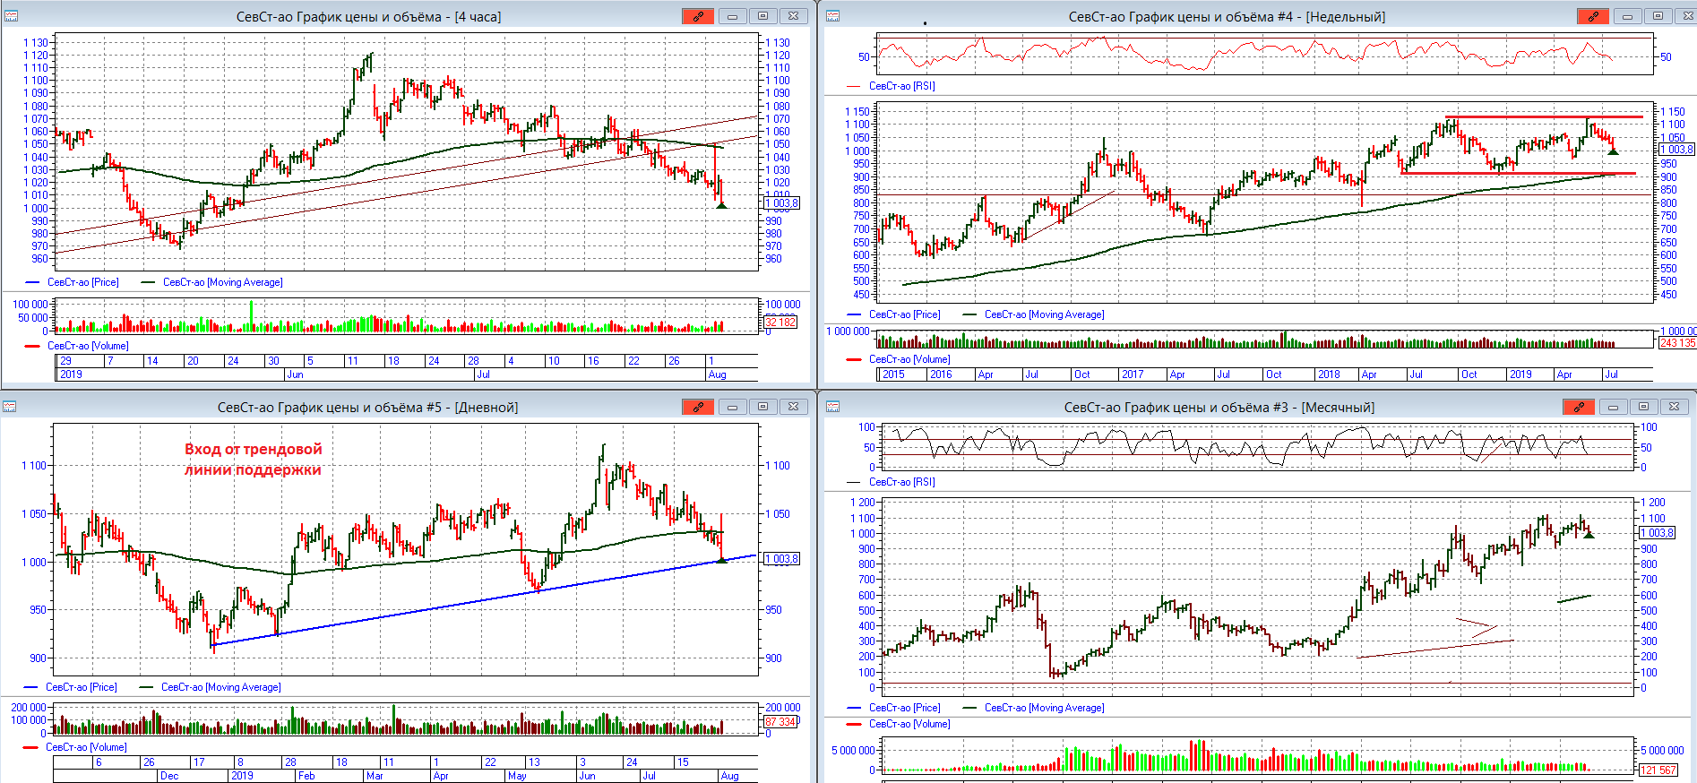Close the Месячный chart window
Viewport: 1697px width, 783px height.
pos(1674,407)
